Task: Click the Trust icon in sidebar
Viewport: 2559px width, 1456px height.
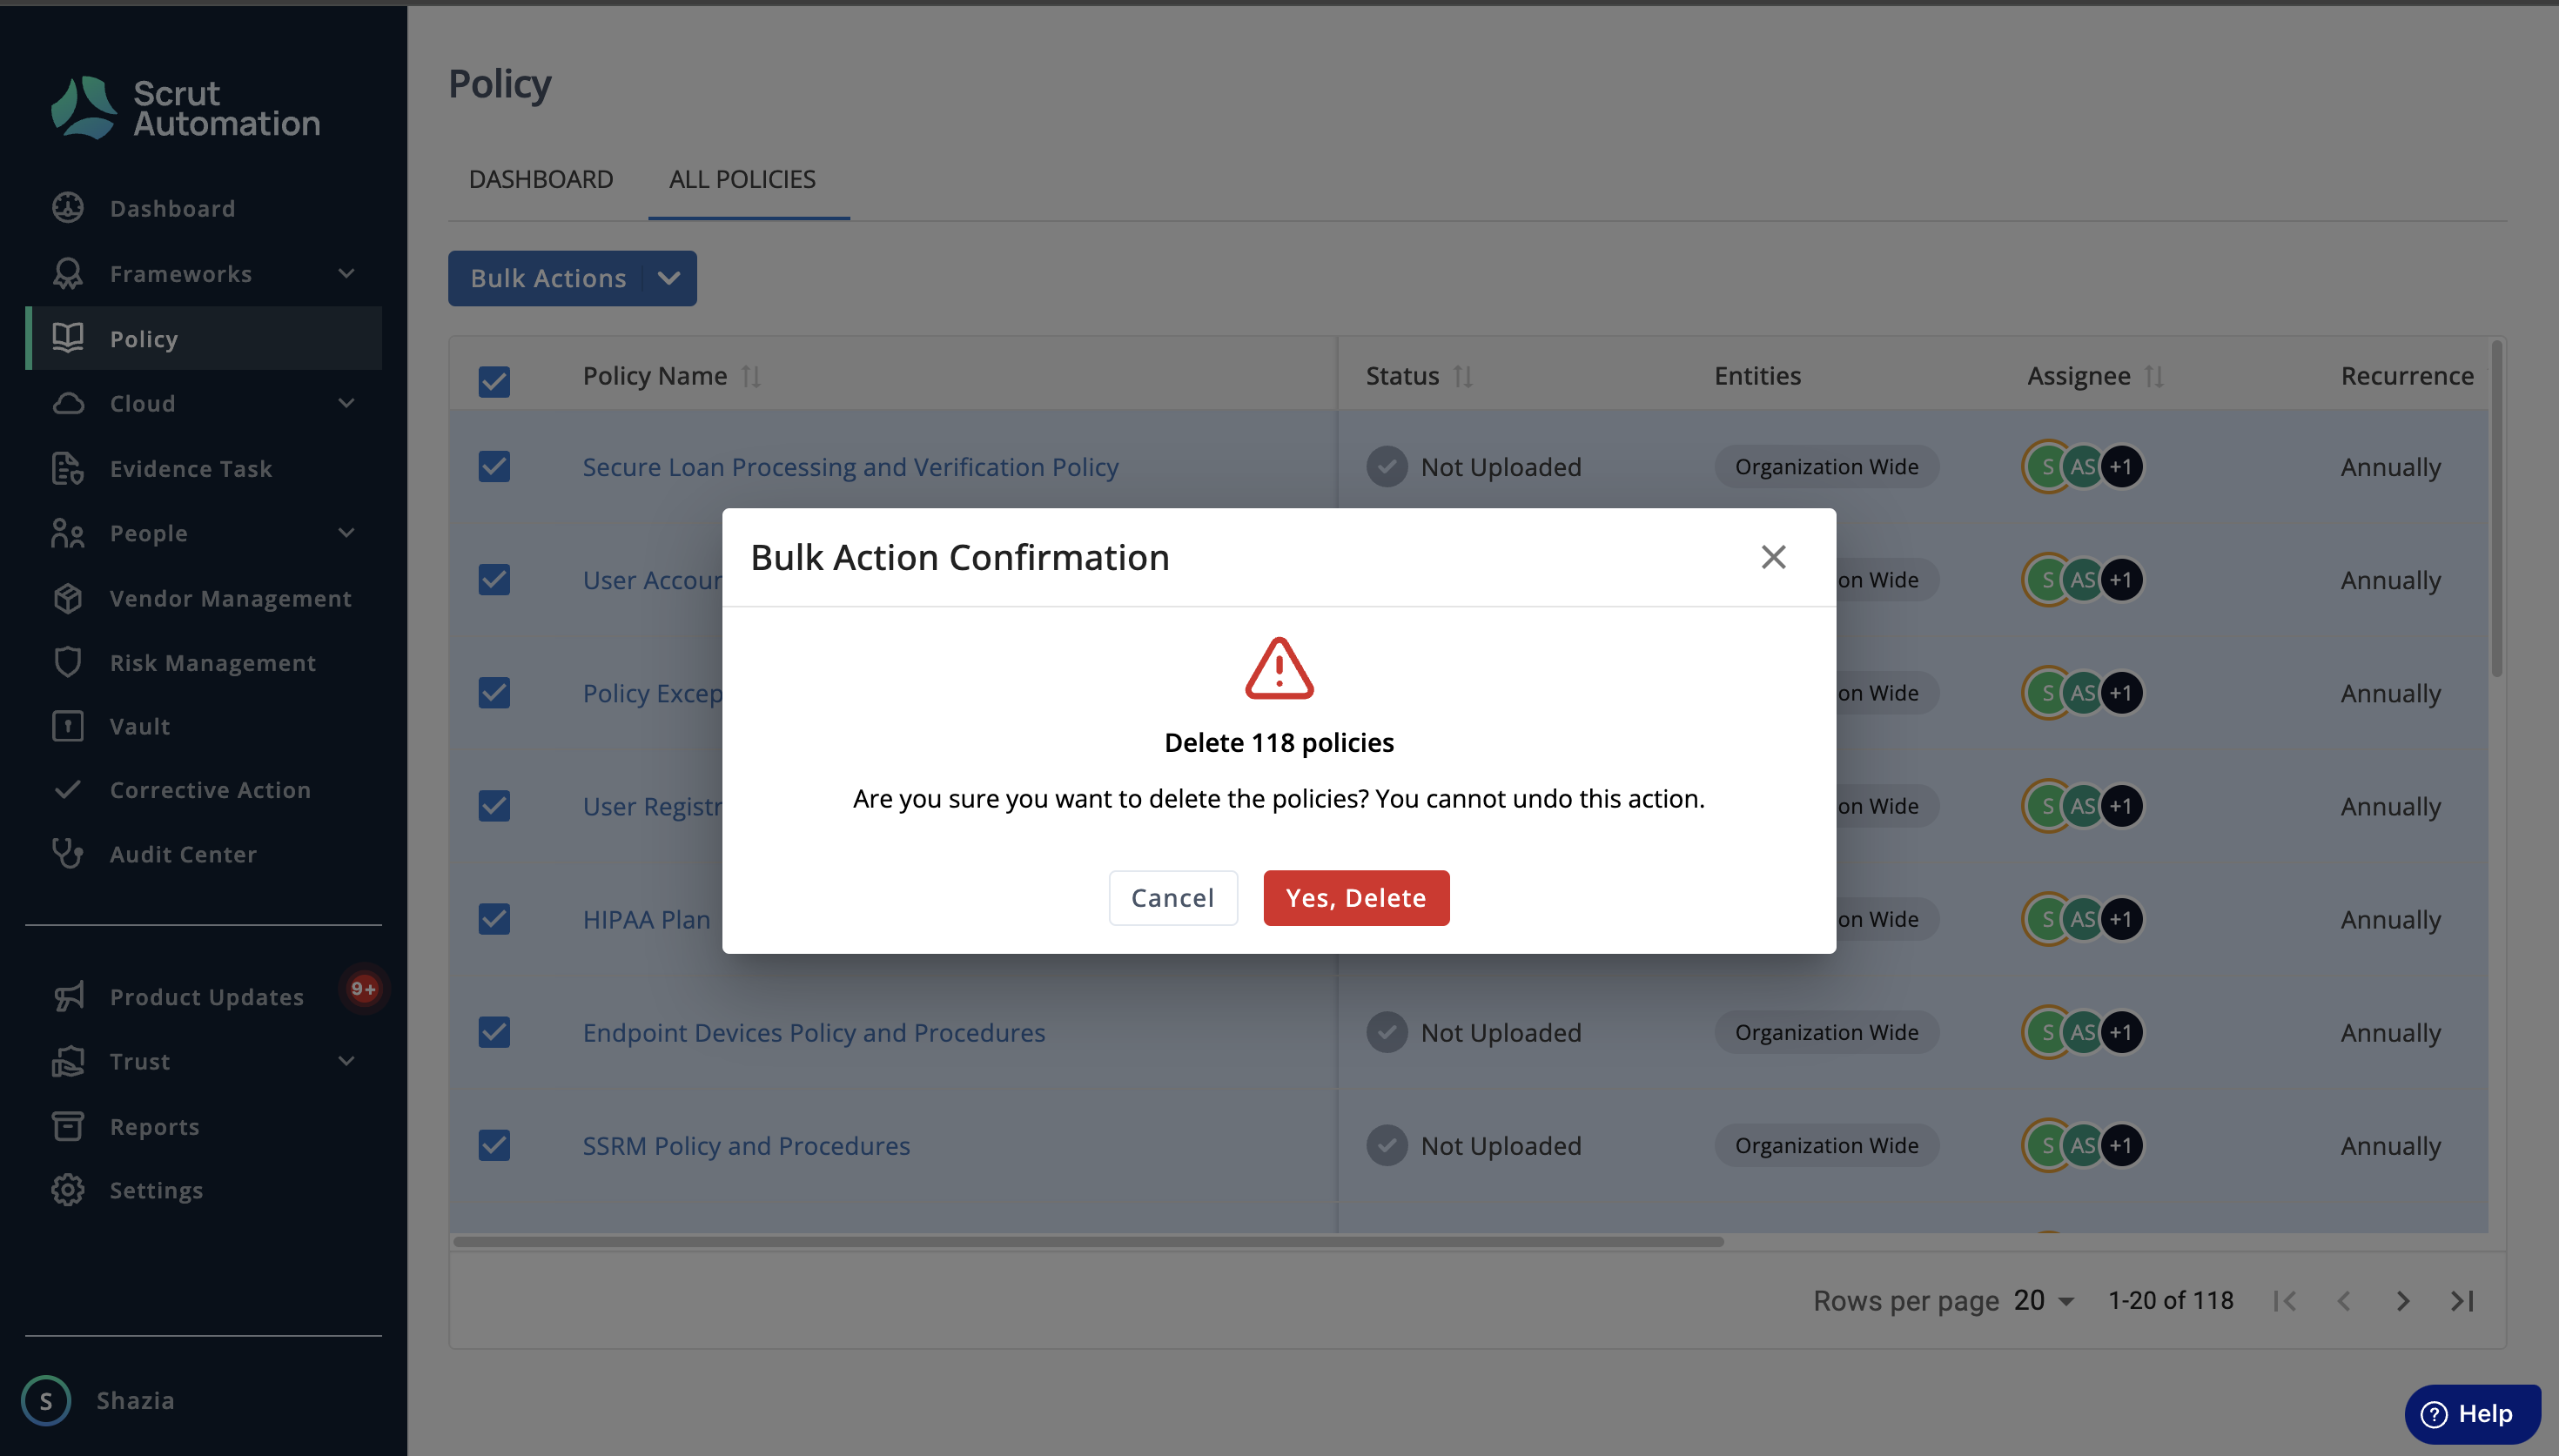Action: [x=68, y=1061]
